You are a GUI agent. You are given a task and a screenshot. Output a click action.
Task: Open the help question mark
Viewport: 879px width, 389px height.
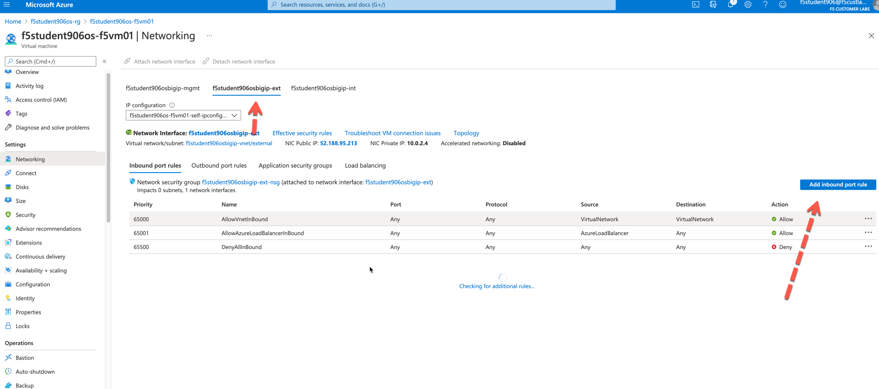(x=765, y=5)
